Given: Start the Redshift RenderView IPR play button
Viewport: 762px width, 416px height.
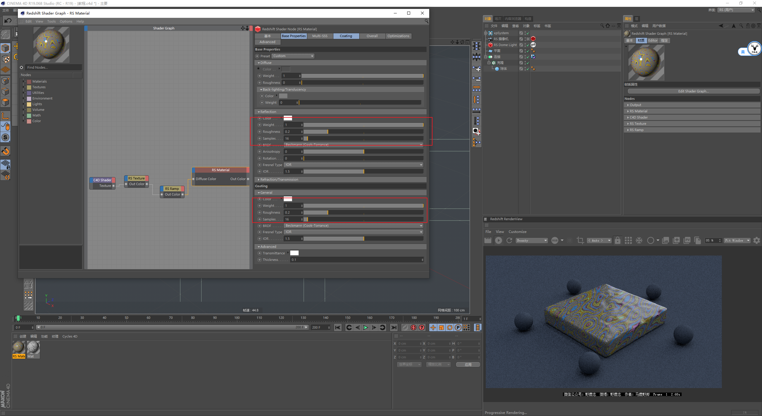Looking at the screenshot, I should tap(499, 240).
